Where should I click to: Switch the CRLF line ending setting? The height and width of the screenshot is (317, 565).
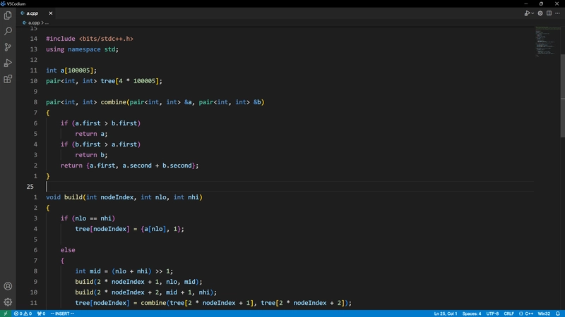point(509,313)
